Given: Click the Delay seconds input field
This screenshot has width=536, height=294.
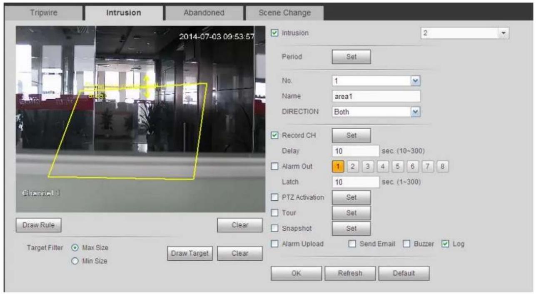Looking at the screenshot, I should pyautogui.click(x=355, y=151).
